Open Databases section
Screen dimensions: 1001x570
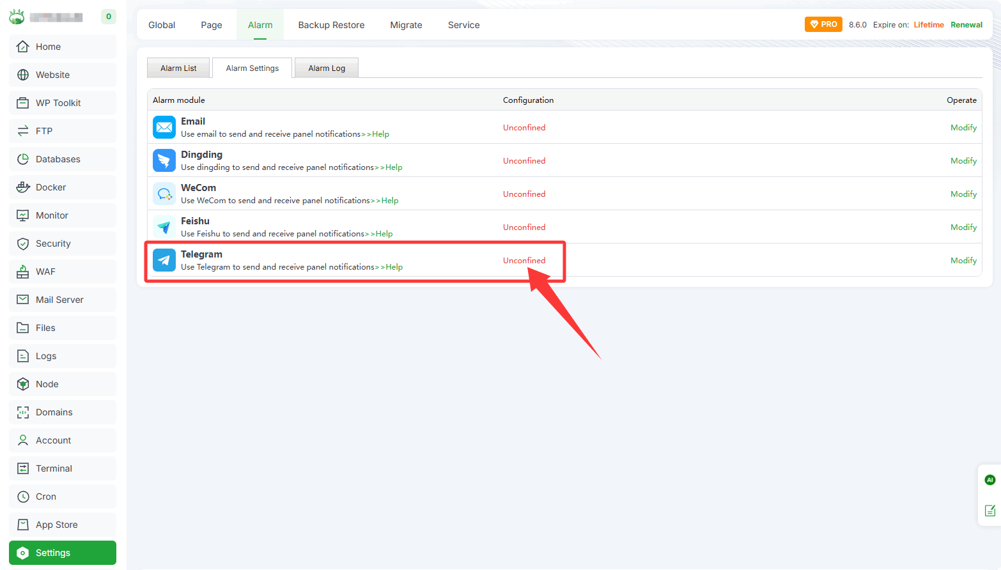pyautogui.click(x=63, y=159)
